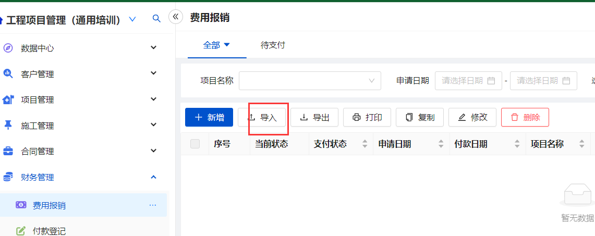The image size is (595, 236).
Task: Sort by 申请日期 column arrows
Action: 441,144
